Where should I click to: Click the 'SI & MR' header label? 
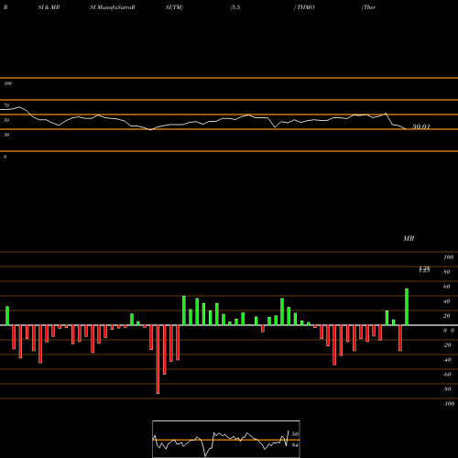pos(49,7)
